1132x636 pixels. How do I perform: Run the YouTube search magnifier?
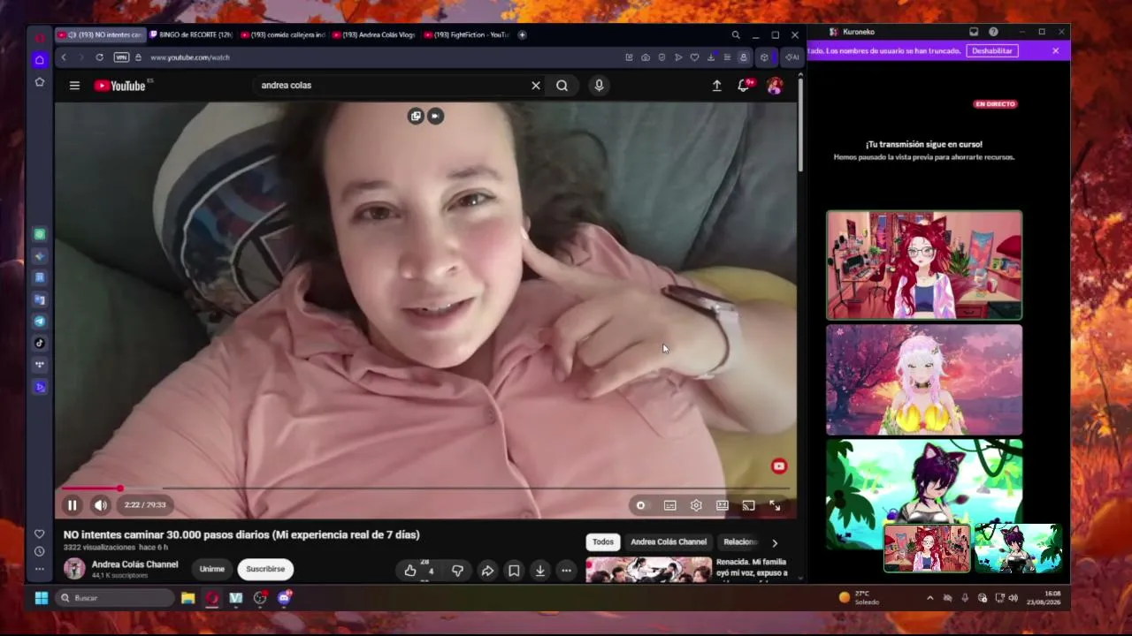coord(562,86)
